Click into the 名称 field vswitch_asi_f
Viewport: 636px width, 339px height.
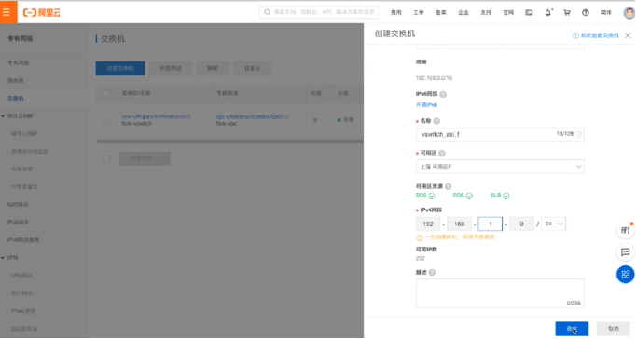[500, 134]
